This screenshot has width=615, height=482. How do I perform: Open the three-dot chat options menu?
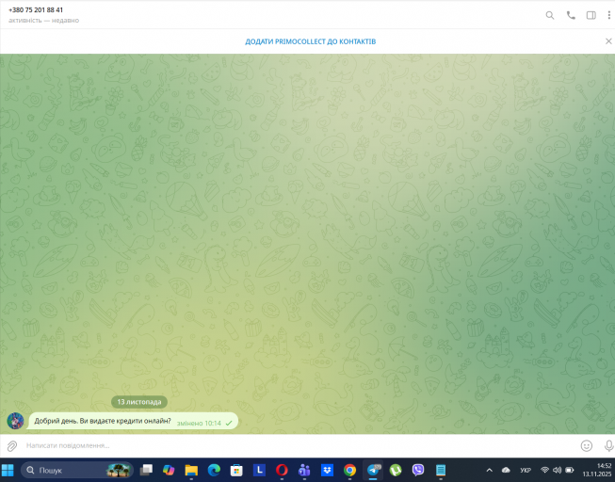point(608,15)
